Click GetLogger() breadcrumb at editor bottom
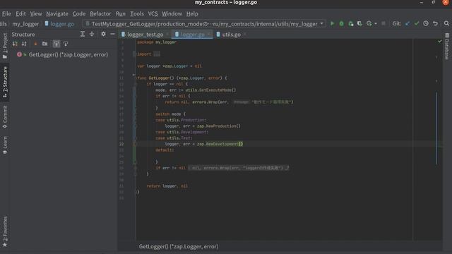 point(179,246)
